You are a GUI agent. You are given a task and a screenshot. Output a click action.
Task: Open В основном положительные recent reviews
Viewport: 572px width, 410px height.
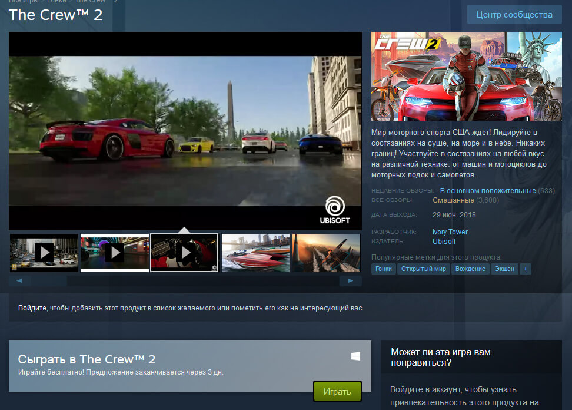coord(488,191)
